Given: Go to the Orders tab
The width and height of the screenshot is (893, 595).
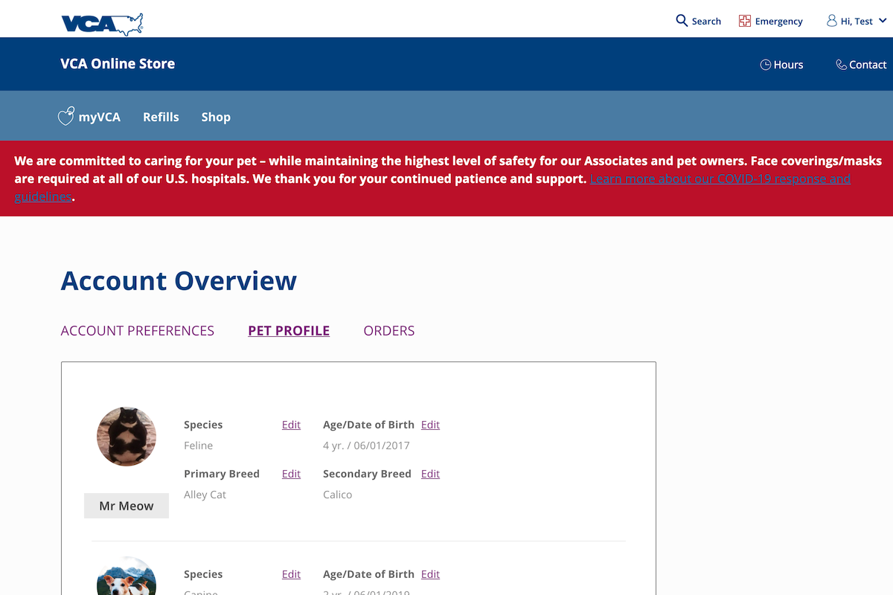Looking at the screenshot, I should (389, 331).
